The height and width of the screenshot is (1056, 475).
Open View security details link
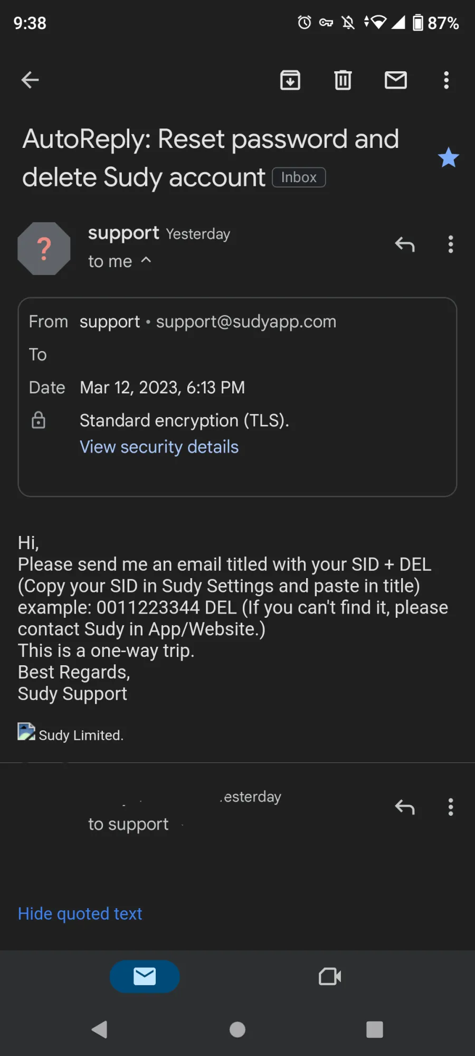[x=159, y=447]
